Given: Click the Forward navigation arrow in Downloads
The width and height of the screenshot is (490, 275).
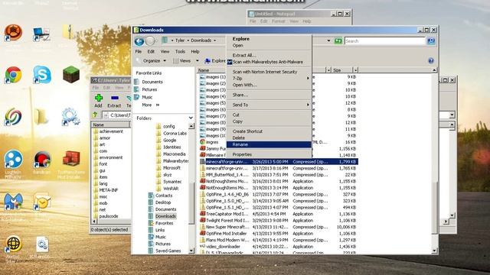Looking at the screenshot, I should tap(151, 41).
